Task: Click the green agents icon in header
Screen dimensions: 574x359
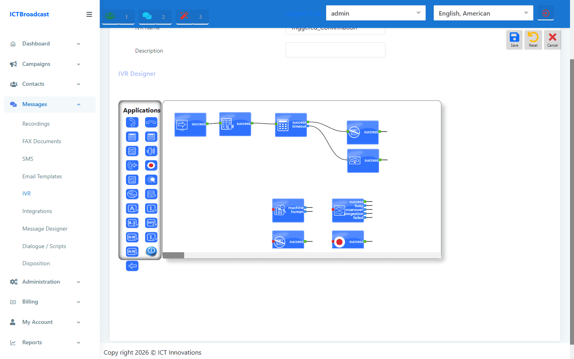Action: 110,16
